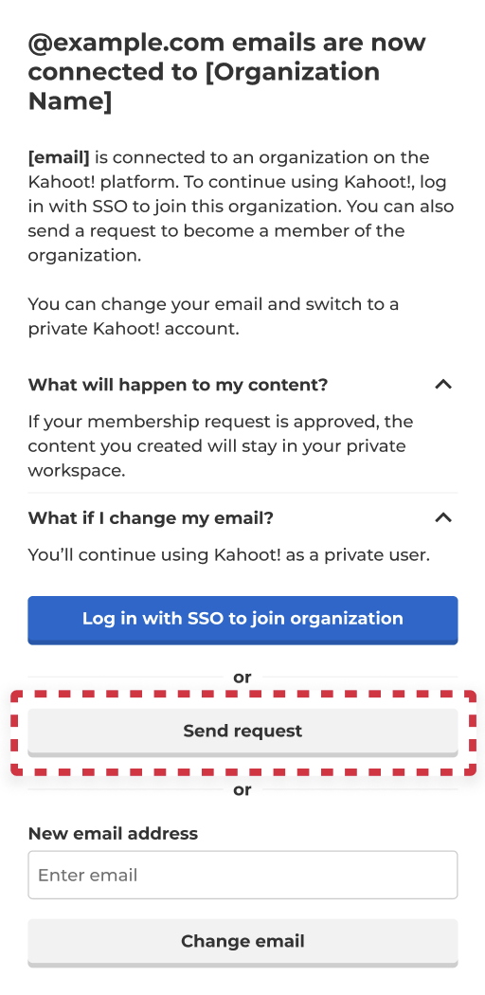Viewport: 485px width, 995px height.
Task: Log in with SSO to join organization
Action: (242, 620)
